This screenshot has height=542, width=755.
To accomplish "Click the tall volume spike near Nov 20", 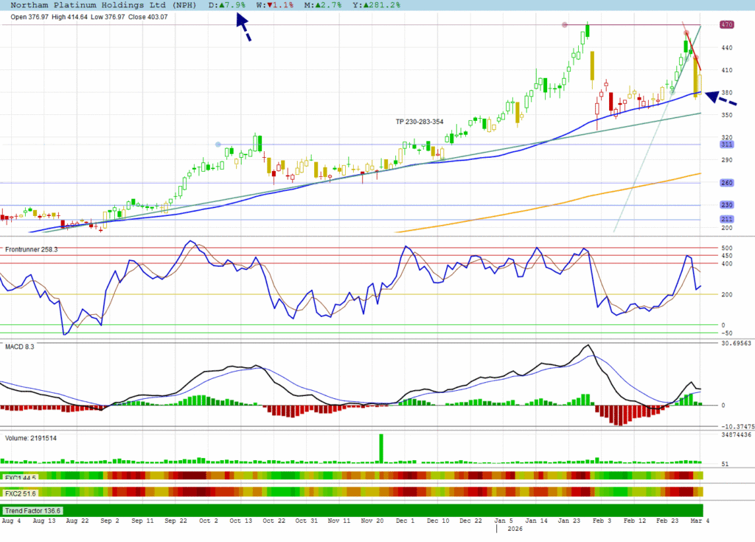I will (x=382, y=448).
